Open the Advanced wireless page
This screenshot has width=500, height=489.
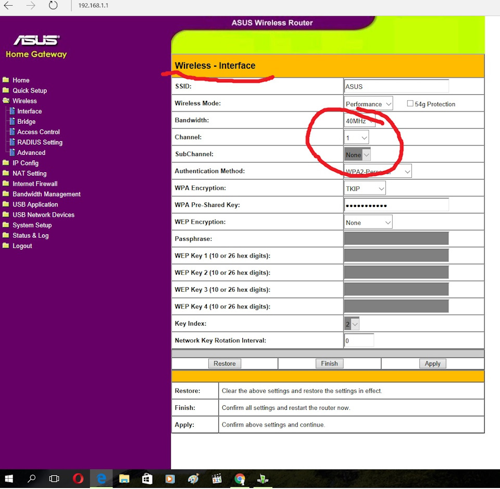[x=31, y=153]
